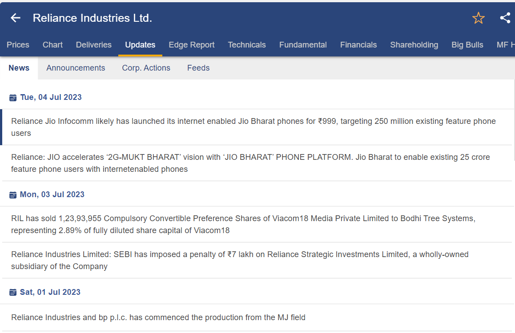Open the Financials tab
Screen dimensions: 515x333
pyautogui.click(x=358, y=45)
